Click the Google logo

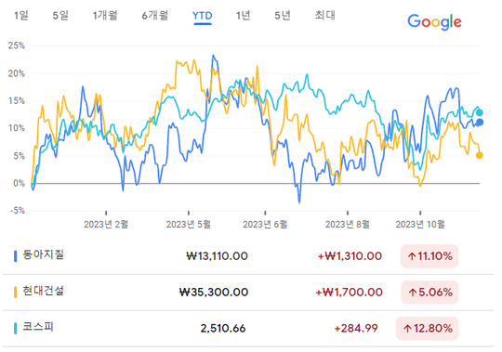pos(434,21)
